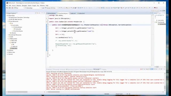Toggle Link with Editor in Project Explorer
This screenshot has width=171, height=96.
coord(37,13)
